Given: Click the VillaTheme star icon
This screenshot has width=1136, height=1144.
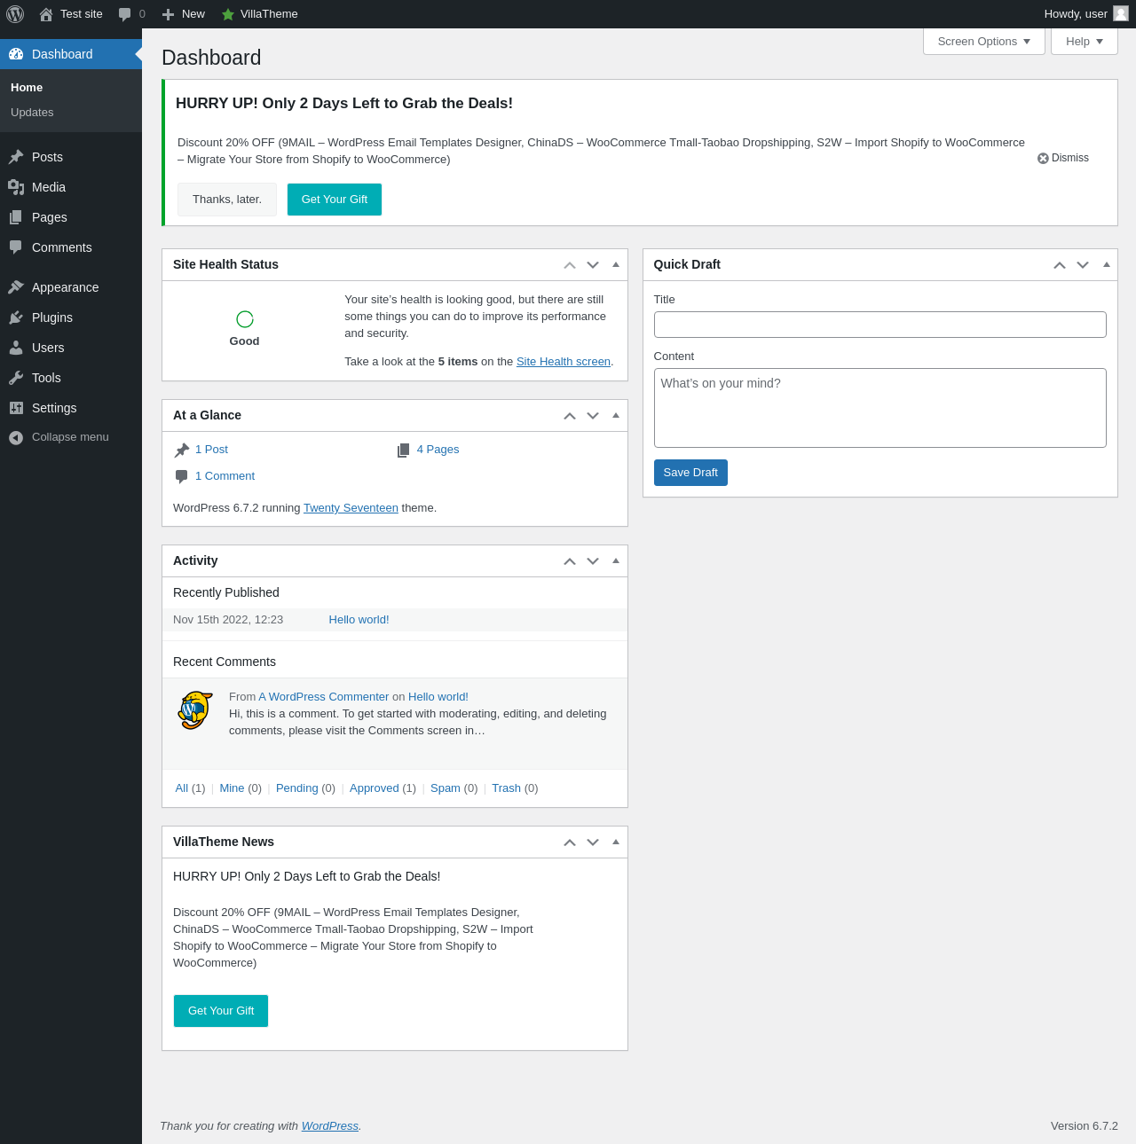Looking at the screenshot, I should pos(228,14).
